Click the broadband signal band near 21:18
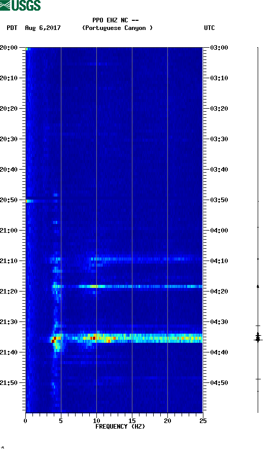This screenshot has width=280, height=453. coord(127,286)
